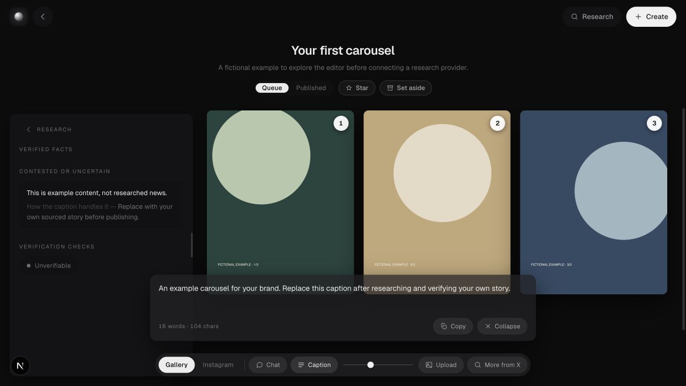The image size is (686, 386).
Task: Copy the caption text
Action: point(453,326)
